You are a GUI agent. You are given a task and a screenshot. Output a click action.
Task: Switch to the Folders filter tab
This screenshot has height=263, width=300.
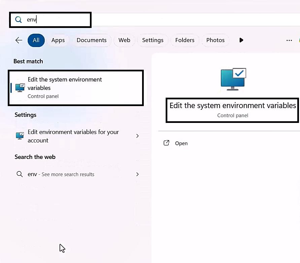pos(185,40)
